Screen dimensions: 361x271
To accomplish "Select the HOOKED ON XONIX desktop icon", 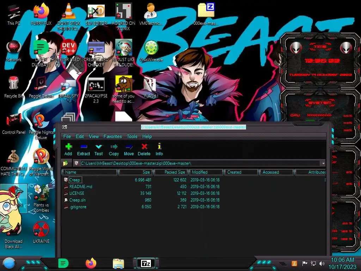I will 124,17.
